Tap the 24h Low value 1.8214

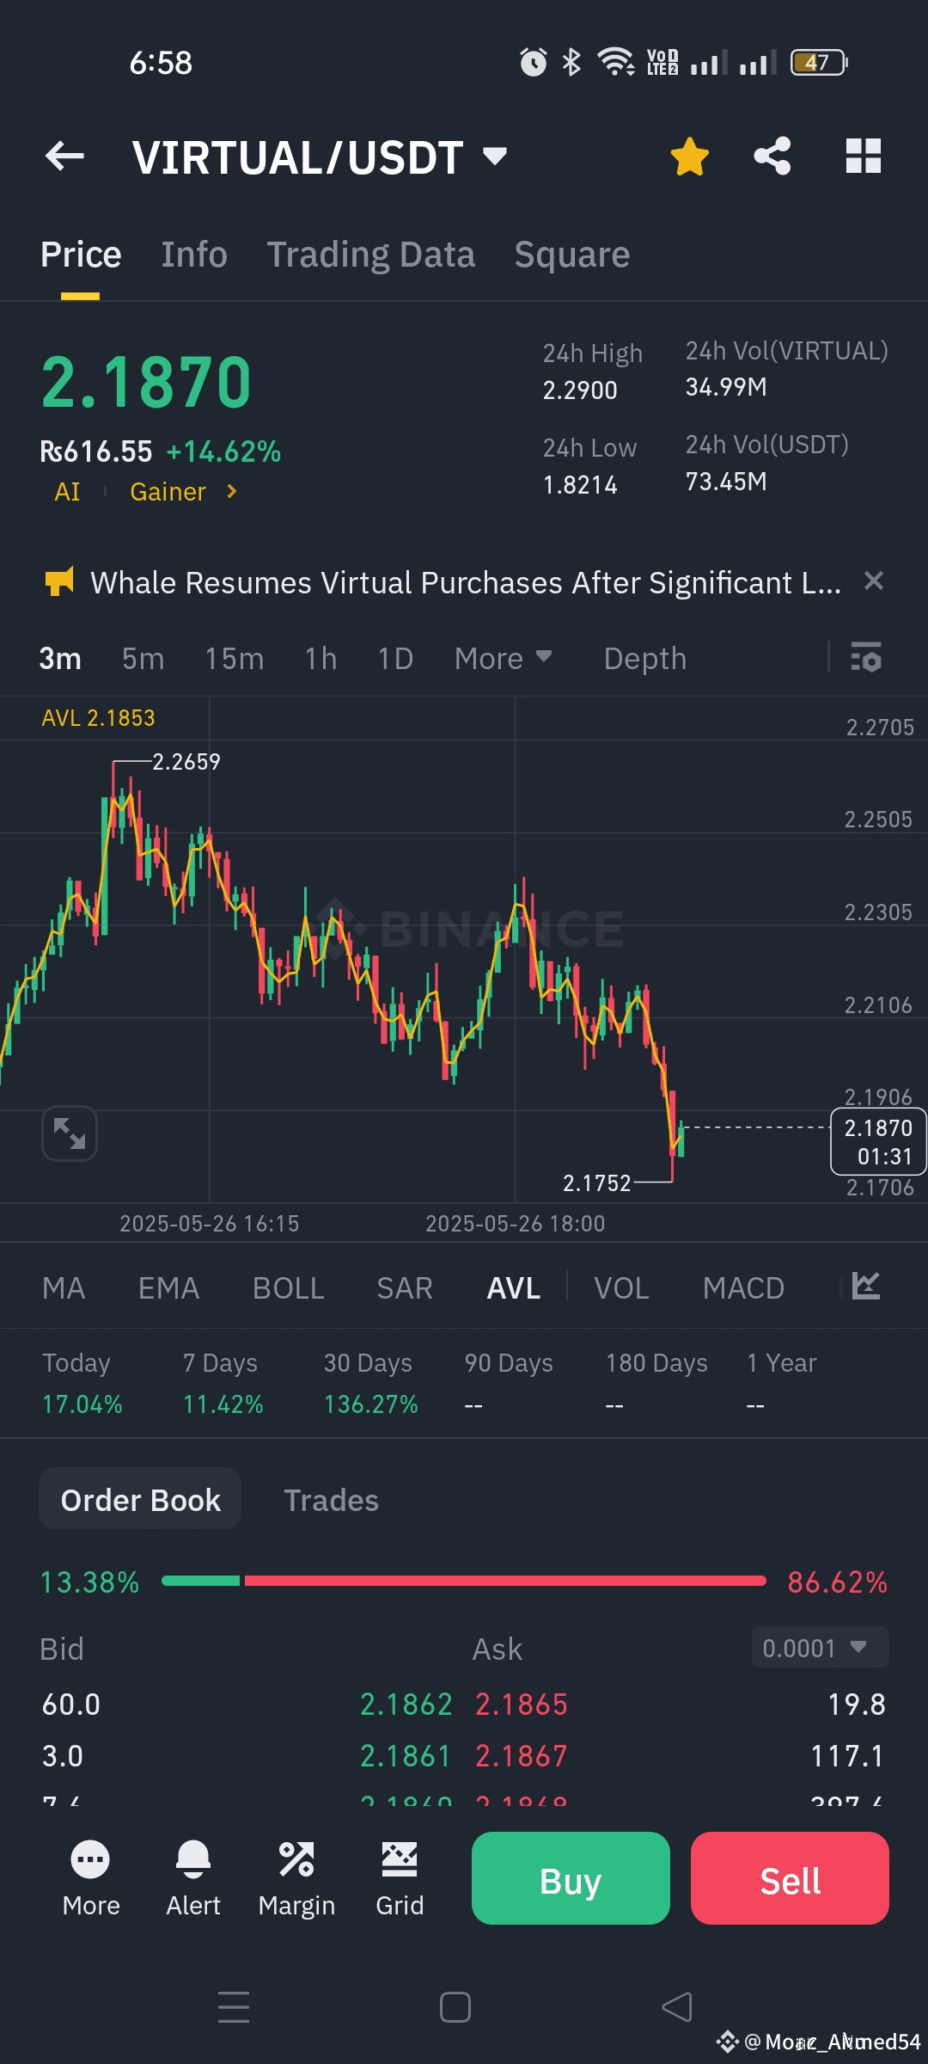click(580, 485)
